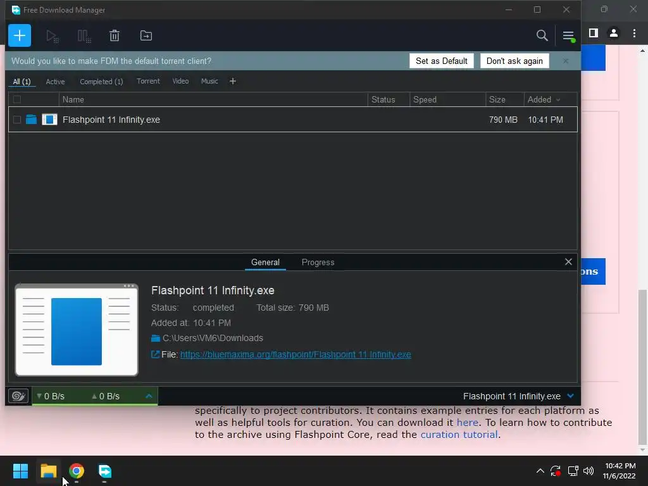648x486 pixels.
Task: Open bluemaxima.org Flashpoint file URL
Action: click(x=296, y=354)
